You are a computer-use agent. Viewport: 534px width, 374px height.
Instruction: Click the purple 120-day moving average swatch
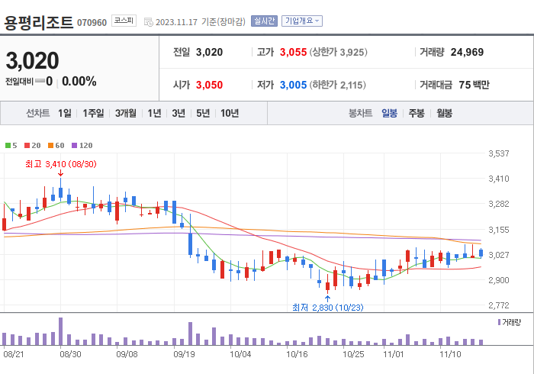coord(75,146)
